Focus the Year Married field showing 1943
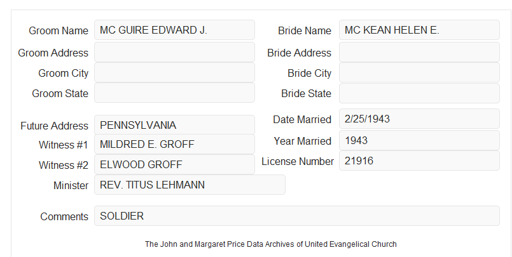Screen dimensions: 512x257 pyautogui.click(x=419, y=140)
